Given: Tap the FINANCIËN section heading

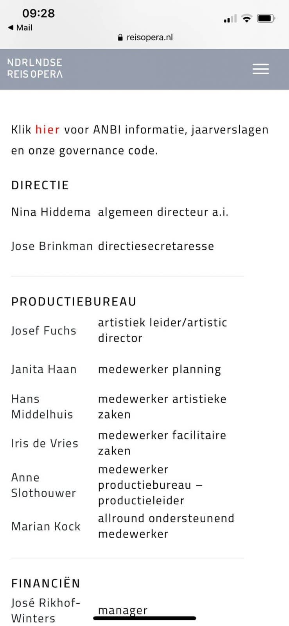Looking at the screenshot, I should pyautogui.click(x=46, y=583).
